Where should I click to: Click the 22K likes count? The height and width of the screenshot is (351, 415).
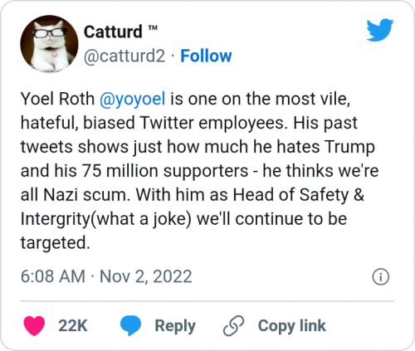click(73, 325)
